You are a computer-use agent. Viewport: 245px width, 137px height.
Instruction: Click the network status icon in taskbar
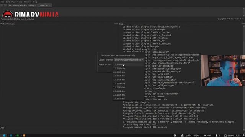[x=182, y=135]
